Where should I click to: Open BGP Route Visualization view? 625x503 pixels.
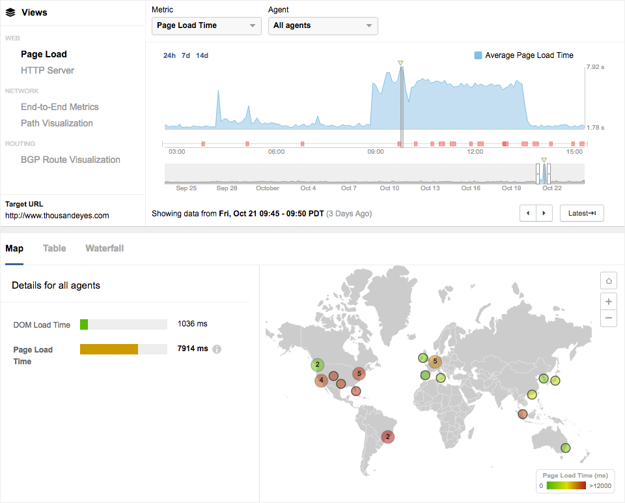(70, 160)
